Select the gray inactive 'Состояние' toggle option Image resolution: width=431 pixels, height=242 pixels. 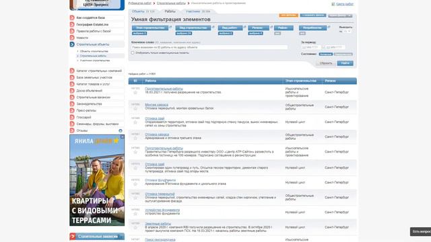tap(343, 54)
